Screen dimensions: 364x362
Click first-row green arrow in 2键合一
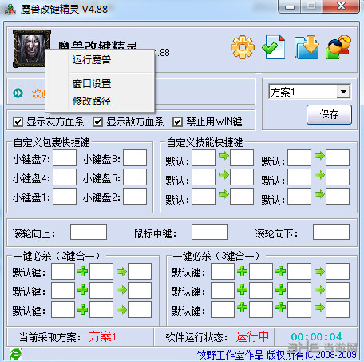tap(121, 272)
